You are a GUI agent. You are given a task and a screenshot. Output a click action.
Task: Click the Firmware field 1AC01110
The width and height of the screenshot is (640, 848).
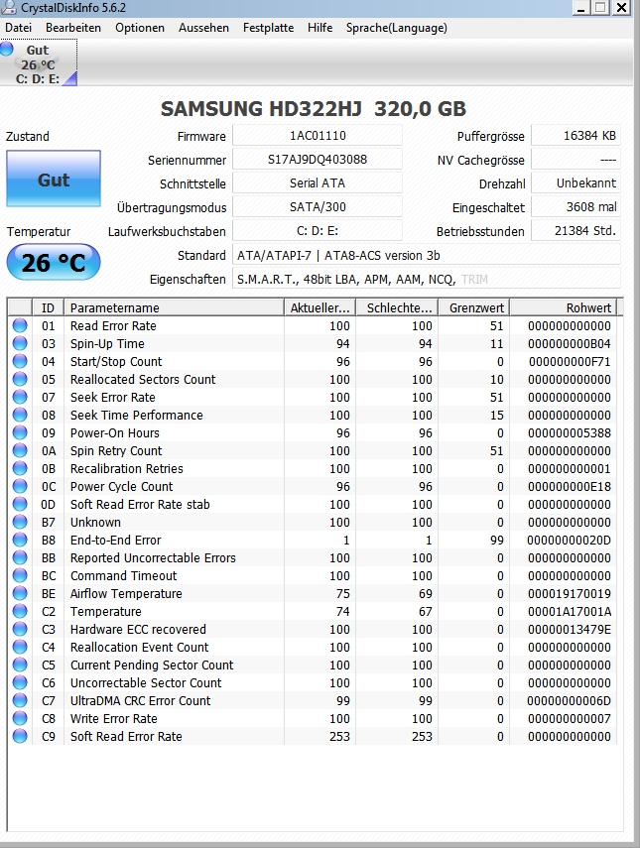[x=318, y=135]
